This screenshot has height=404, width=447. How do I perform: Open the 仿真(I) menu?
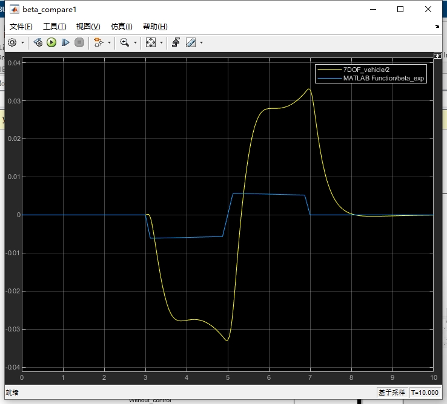122,27
